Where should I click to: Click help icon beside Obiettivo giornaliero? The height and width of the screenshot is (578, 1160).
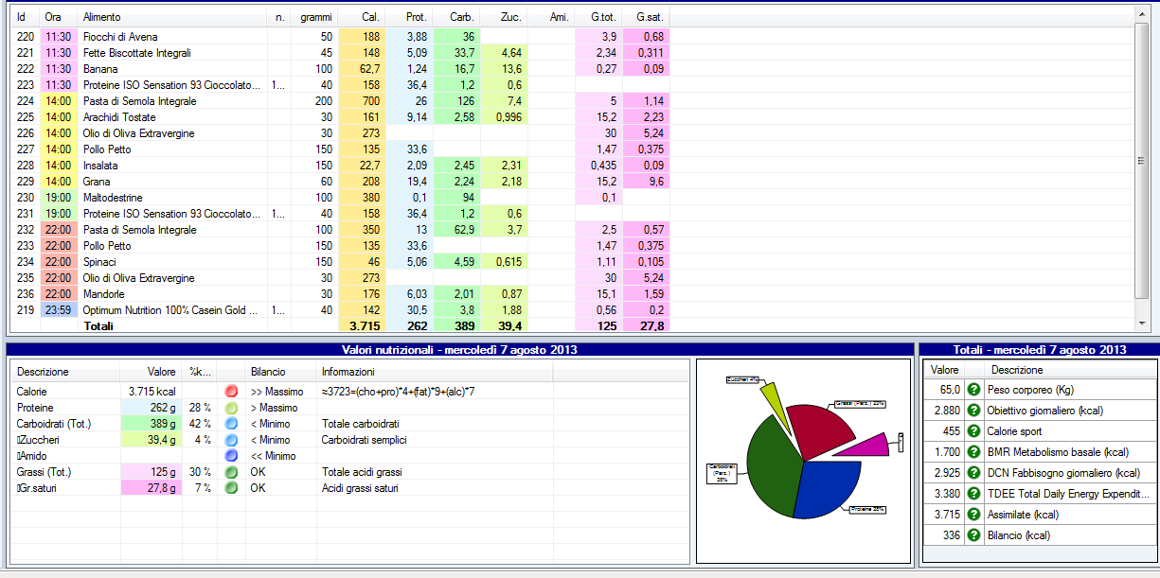[975, 411]
